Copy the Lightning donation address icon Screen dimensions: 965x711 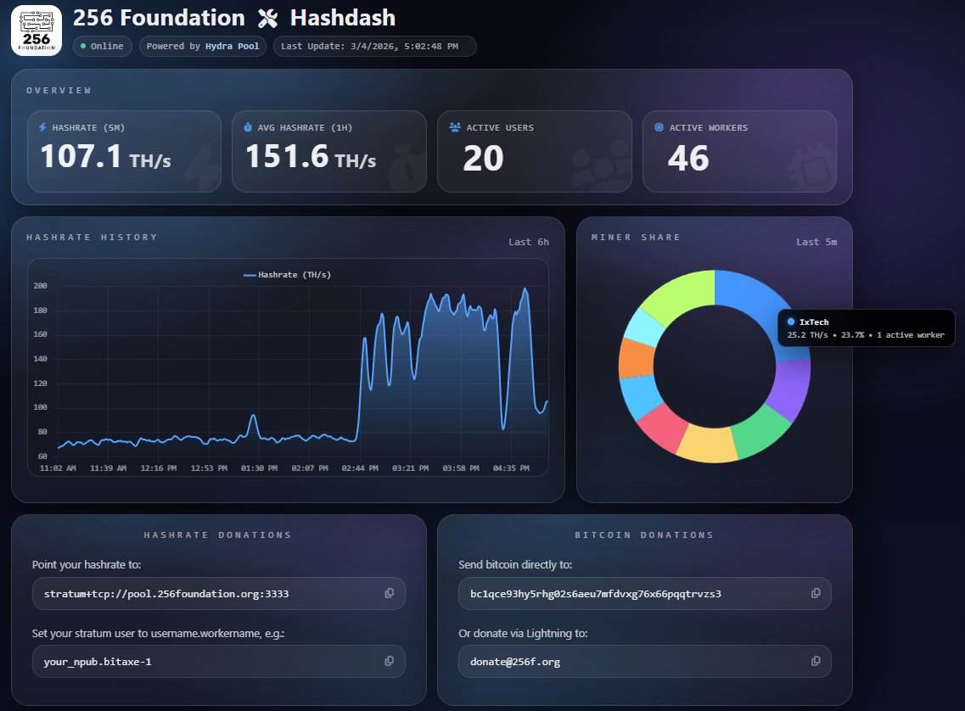coord(815,661)
